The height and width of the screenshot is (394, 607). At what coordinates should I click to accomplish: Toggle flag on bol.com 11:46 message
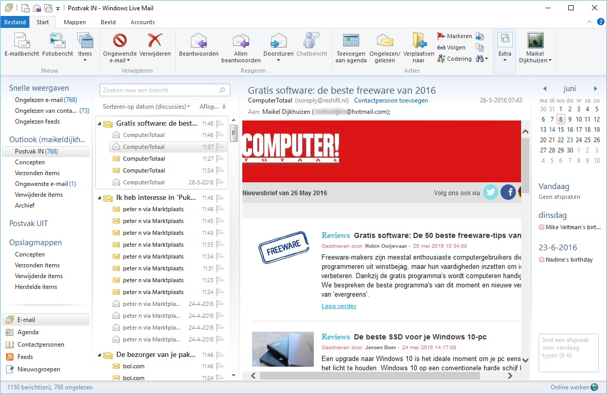pyautogui.click(x=220, y=366)
